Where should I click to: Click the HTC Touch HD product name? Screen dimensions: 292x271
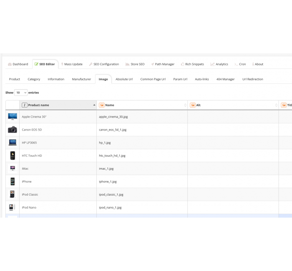pos(32,156)
